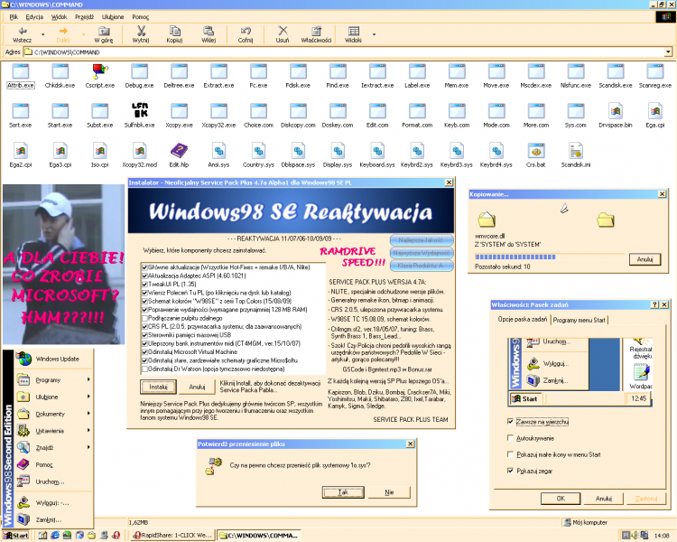Expand Dokumenty submenu in Start menu

coord(53,414)
